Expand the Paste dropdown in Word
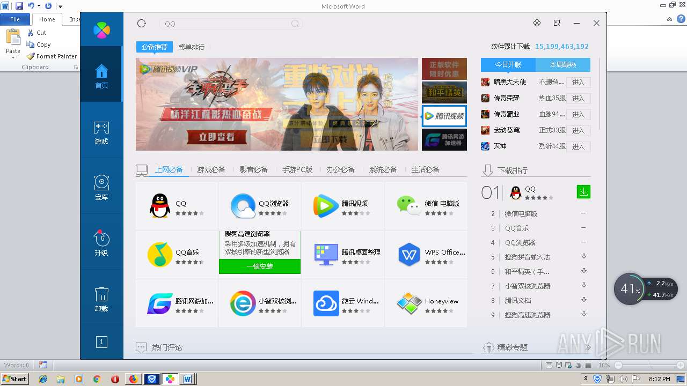This screenshot has height=386, width=687. click(13, 57)
